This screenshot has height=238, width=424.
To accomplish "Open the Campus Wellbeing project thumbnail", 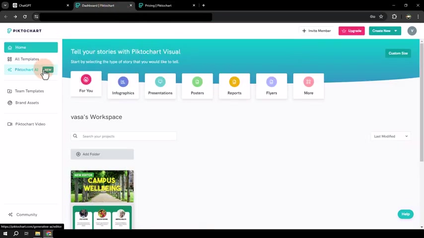I will point(102,200).
